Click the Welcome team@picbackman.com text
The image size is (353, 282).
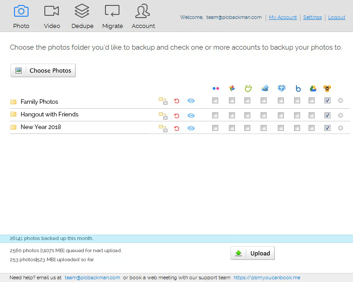pos(221,17)
